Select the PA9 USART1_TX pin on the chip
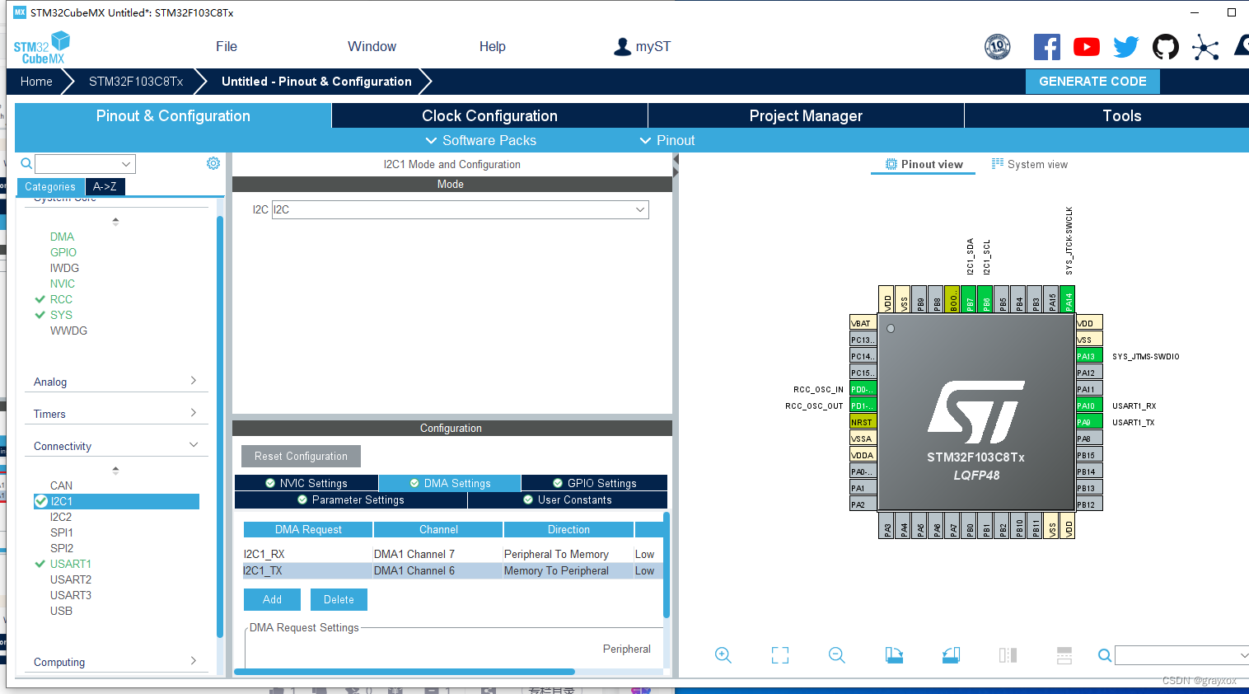This screenshot has height=694, width=1249. [x=1089, y=422]
